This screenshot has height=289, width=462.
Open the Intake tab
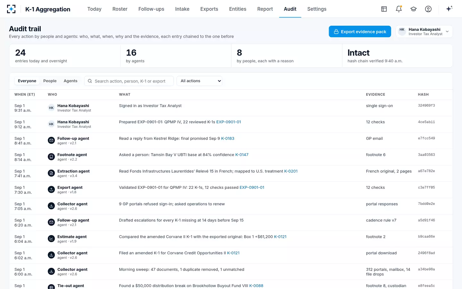(x=182, y=9)
